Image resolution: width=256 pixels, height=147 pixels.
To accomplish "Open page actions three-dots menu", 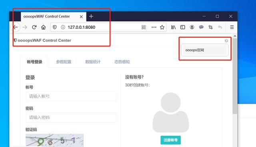I will pos(154,27).
